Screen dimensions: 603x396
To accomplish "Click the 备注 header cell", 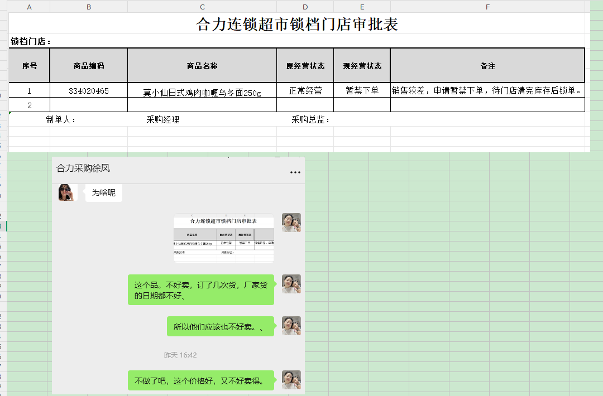I will [487, 66].
